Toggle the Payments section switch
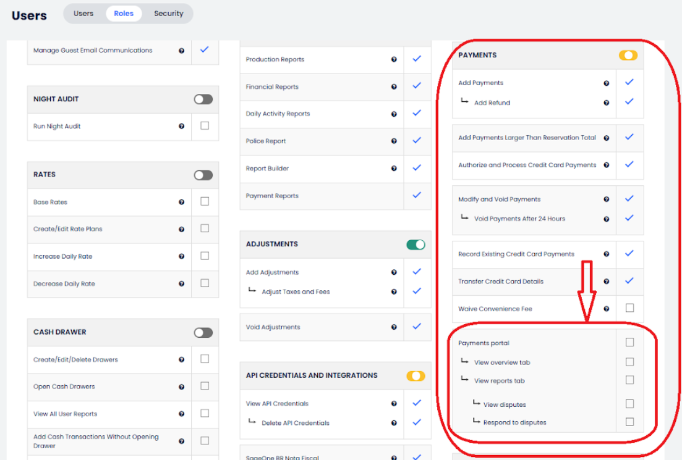Viewport: 682px width, 460px height. (628, 56)
